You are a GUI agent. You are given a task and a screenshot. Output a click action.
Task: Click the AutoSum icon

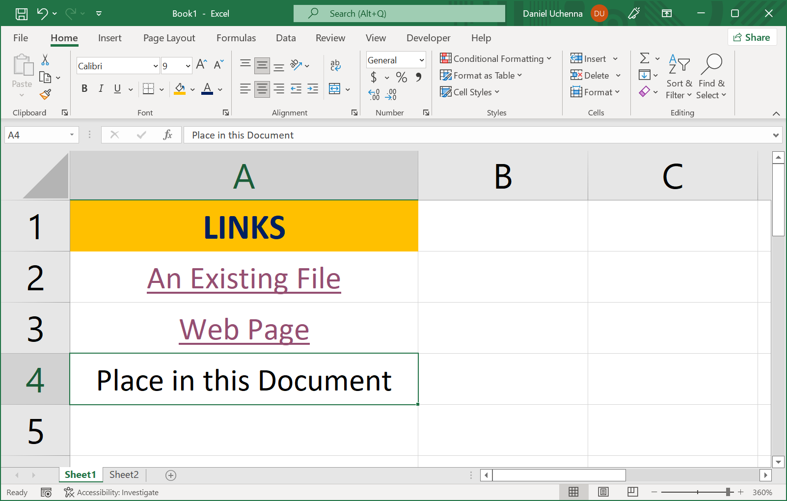(x=645, y=58)
